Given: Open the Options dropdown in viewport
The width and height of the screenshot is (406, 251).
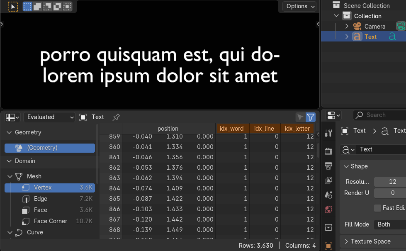Looking at the screenshot, I should pos(300,6).
